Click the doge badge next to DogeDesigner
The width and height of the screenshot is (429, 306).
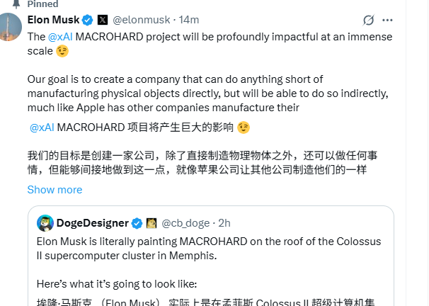coord(151,223)
